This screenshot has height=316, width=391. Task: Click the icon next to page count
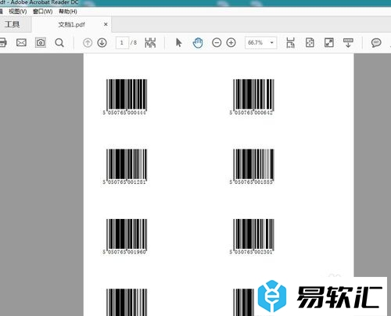coord(150,43)
